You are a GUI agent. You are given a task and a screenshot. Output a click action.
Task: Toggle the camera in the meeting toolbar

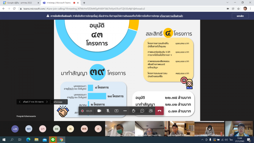coord(99,111)
